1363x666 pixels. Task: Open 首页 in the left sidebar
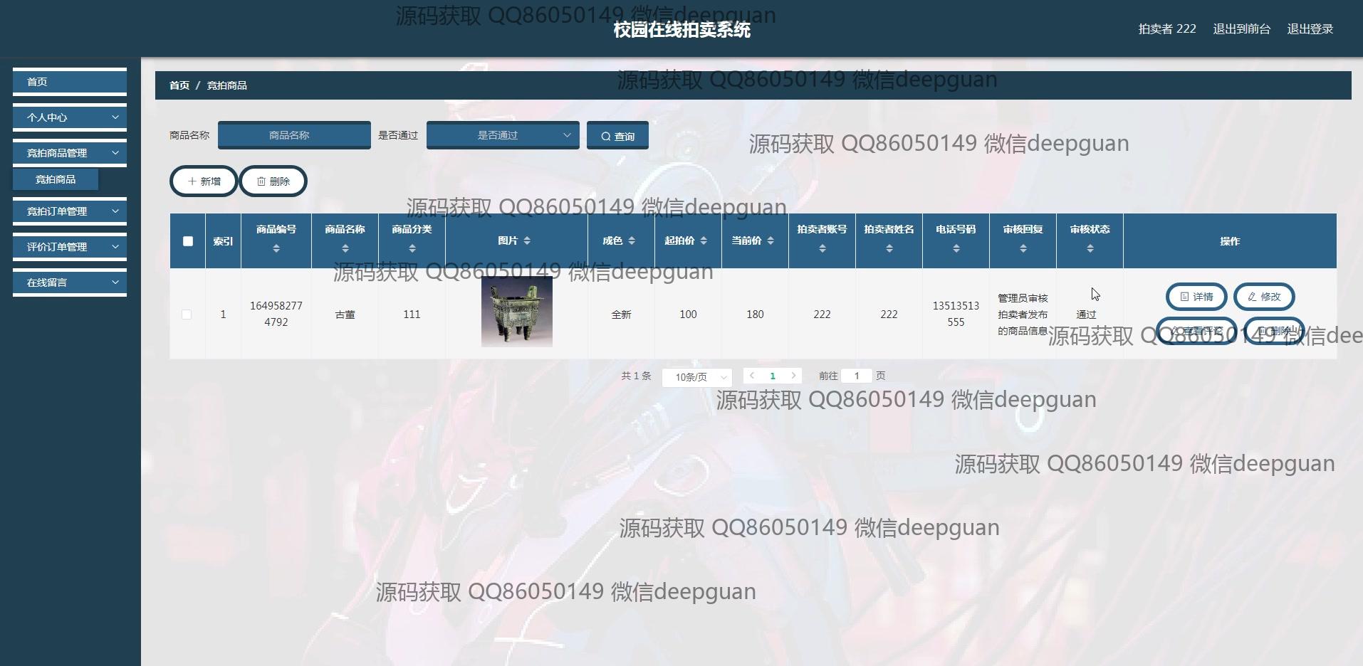(x=70, y=82)
